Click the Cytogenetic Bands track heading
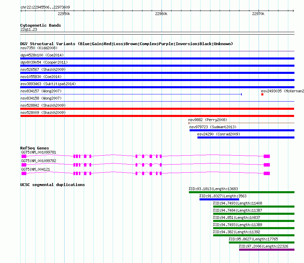 (40, 25)
